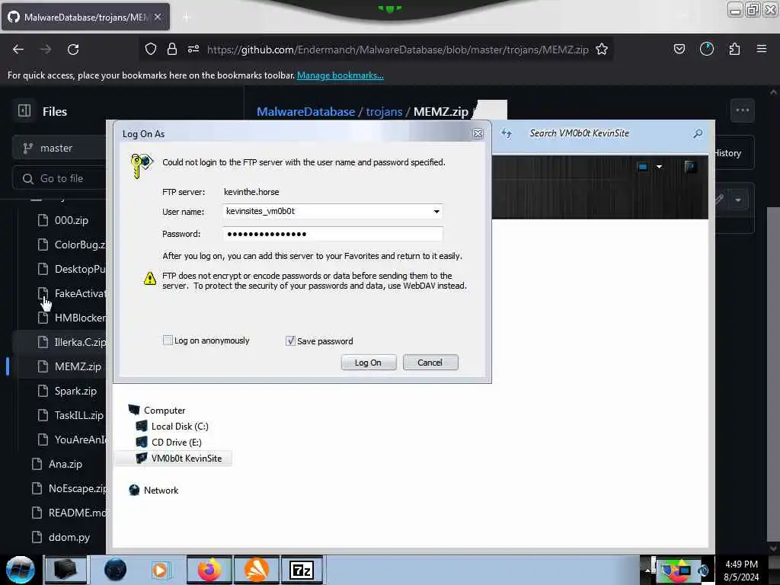Open the Firefox hamburger menu
Viewport: 780px width, 585px height.
[x=762, y=49]
